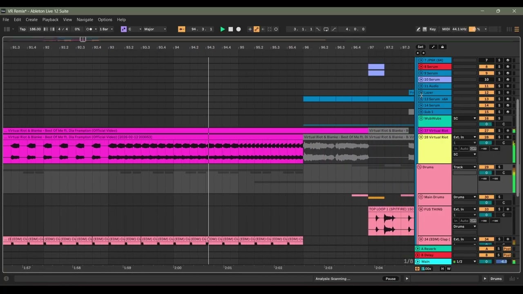Click the Arrangement Record button

[239, 29]
